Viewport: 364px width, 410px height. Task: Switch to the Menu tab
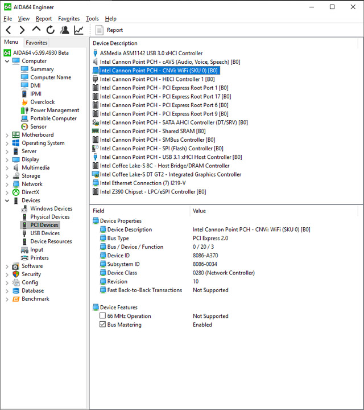coord(11,42)
